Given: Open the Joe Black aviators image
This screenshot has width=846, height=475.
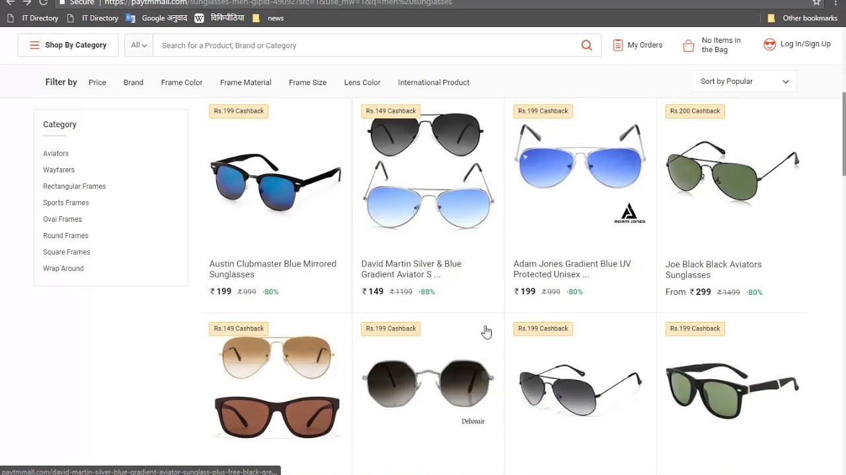Looking at the screenshot, I should point(732,170).
